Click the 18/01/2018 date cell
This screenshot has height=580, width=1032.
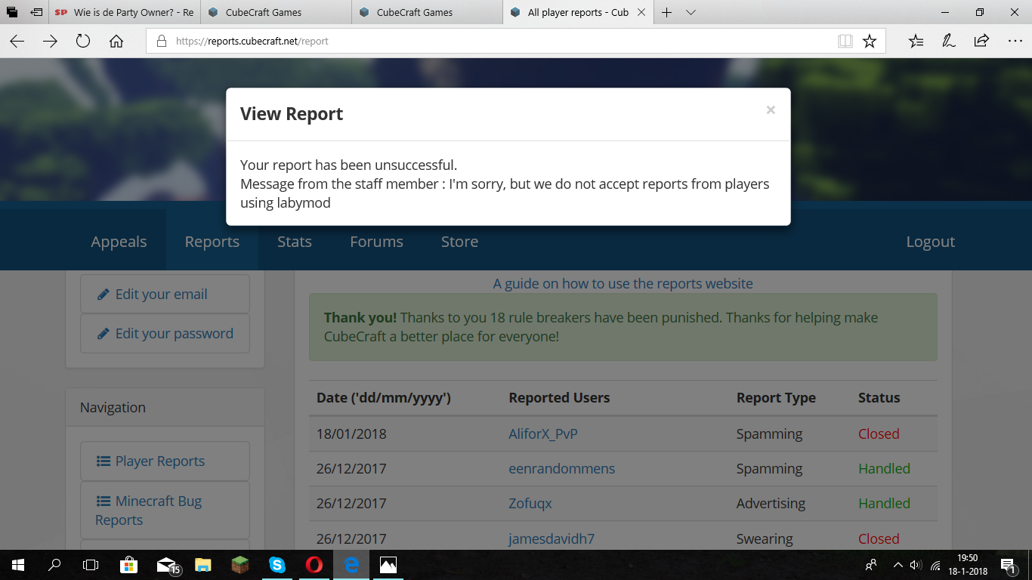351,434
